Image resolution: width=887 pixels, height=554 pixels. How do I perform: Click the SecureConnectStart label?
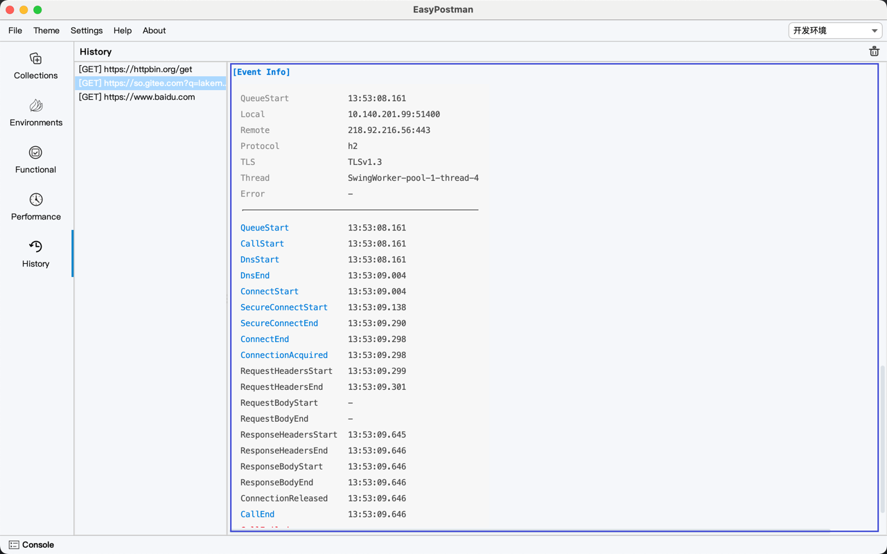pos(284,307)
